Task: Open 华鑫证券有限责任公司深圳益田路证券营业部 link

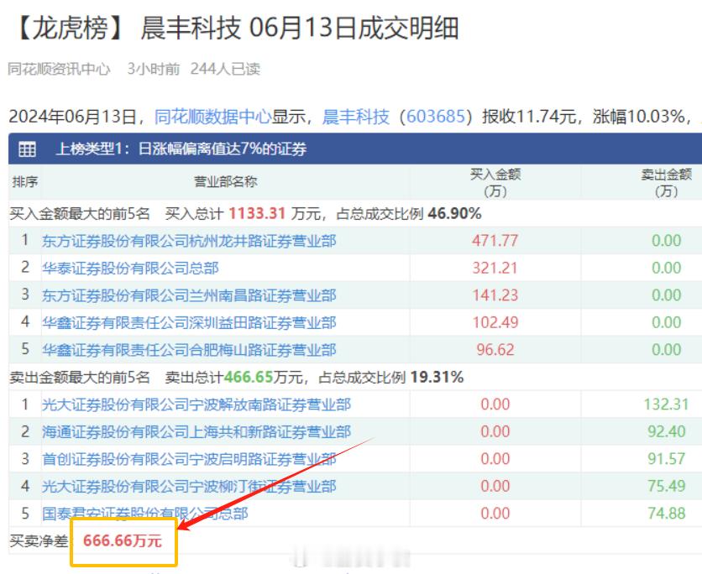Action: (x=189, y=322)
